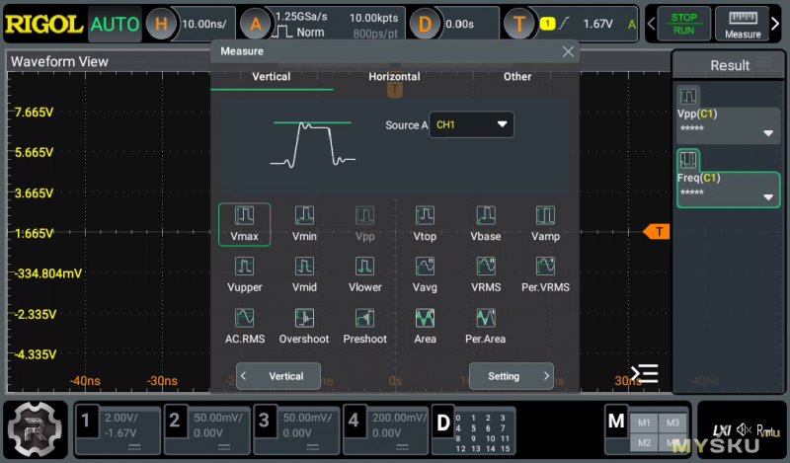
Task: Expand the Freq(C1) result dropdown
Action: [x=767, y=197]
